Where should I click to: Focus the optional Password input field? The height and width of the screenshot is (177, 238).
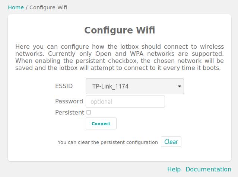coord(125,102)
